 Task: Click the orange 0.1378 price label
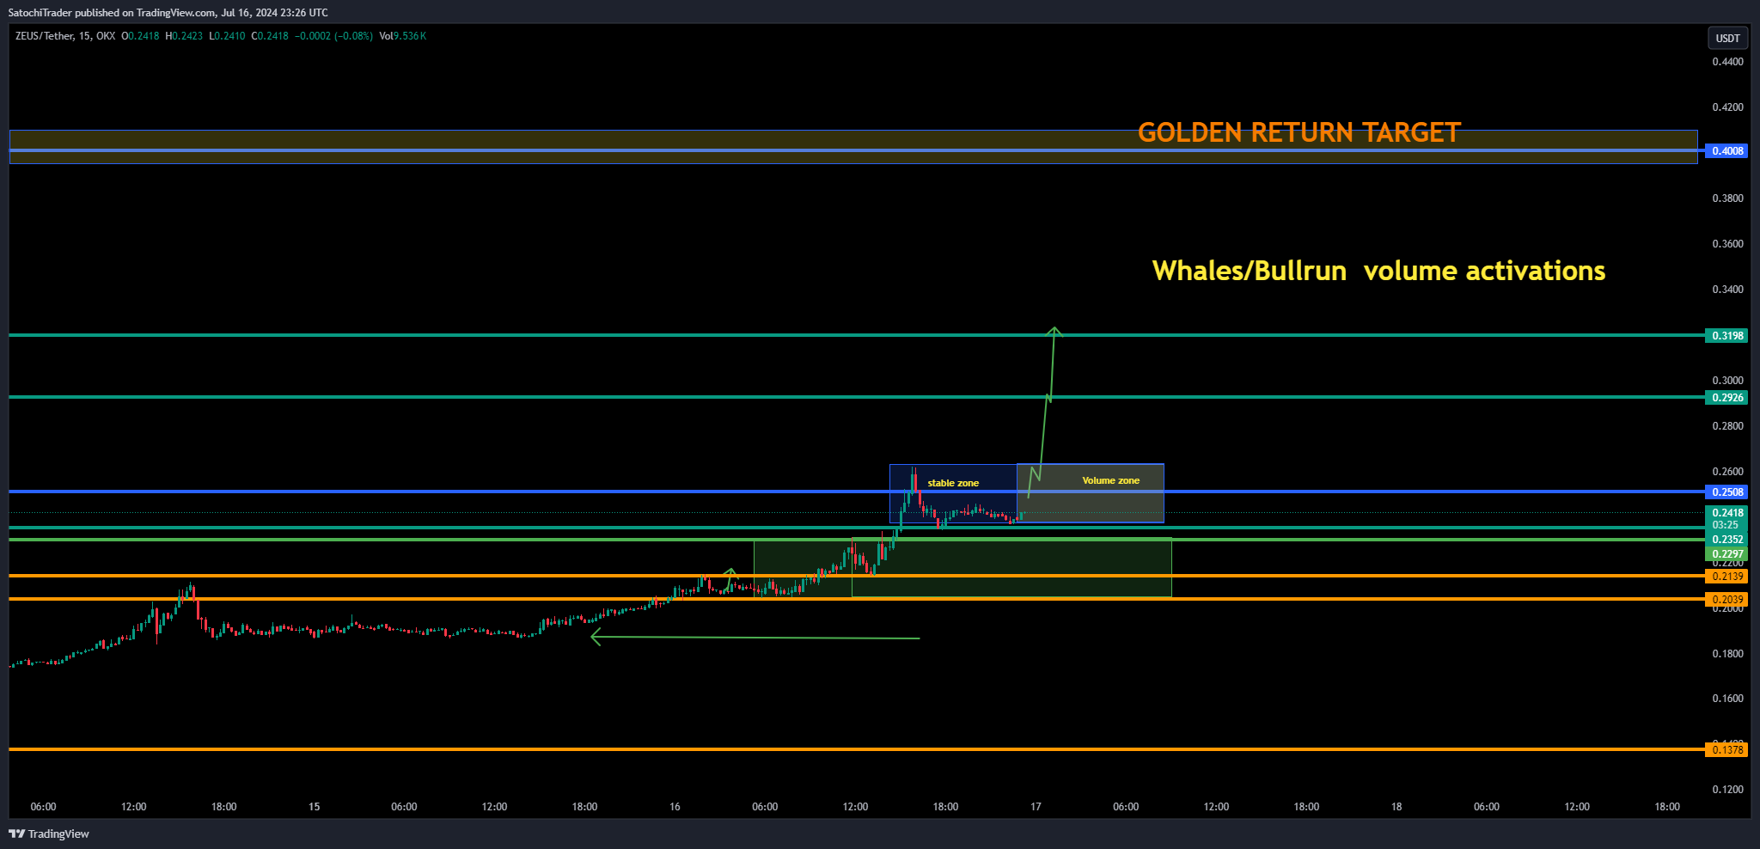[1726, 750]
